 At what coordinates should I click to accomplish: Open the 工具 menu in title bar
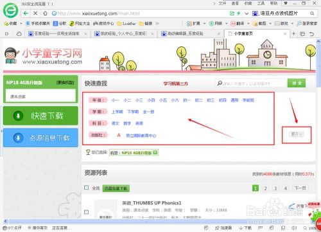coord(261,3)
